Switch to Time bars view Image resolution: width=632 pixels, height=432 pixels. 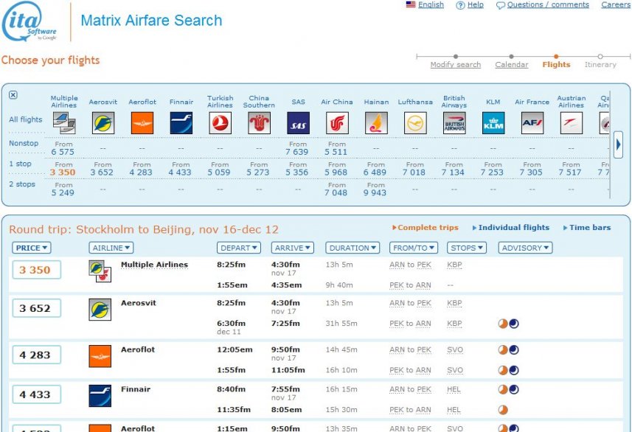pos(589,228)
